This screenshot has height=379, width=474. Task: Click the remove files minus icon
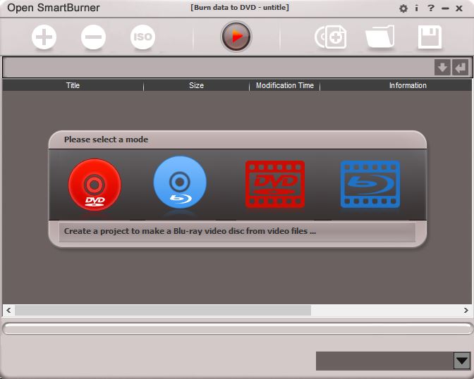93,37
